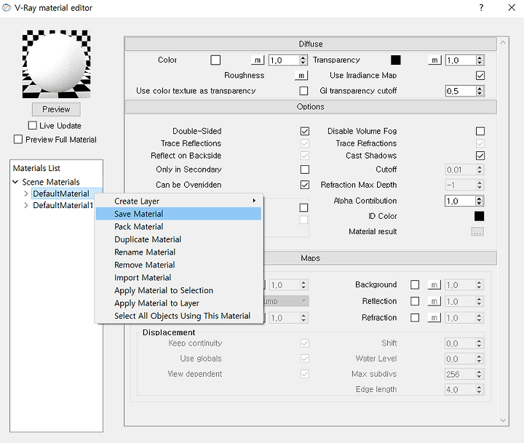Click the Refraction map 'm' button
Viewport: 524px width, 443px height.
tap(434, 318)
